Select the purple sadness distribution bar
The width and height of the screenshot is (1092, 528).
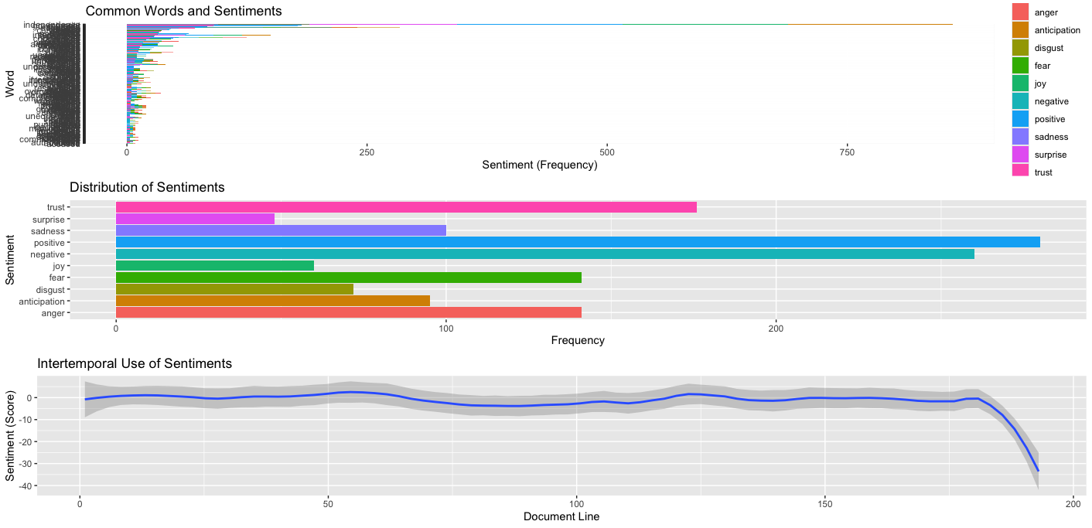281,231
